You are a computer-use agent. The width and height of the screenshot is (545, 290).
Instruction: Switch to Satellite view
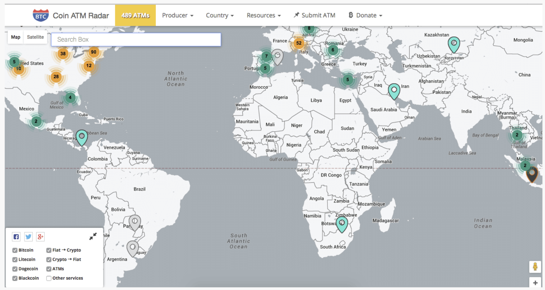coord(35,37)
